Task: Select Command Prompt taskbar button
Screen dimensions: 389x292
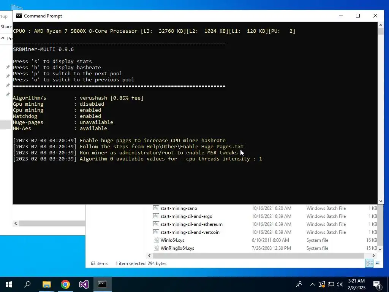Action: point(102,284)
